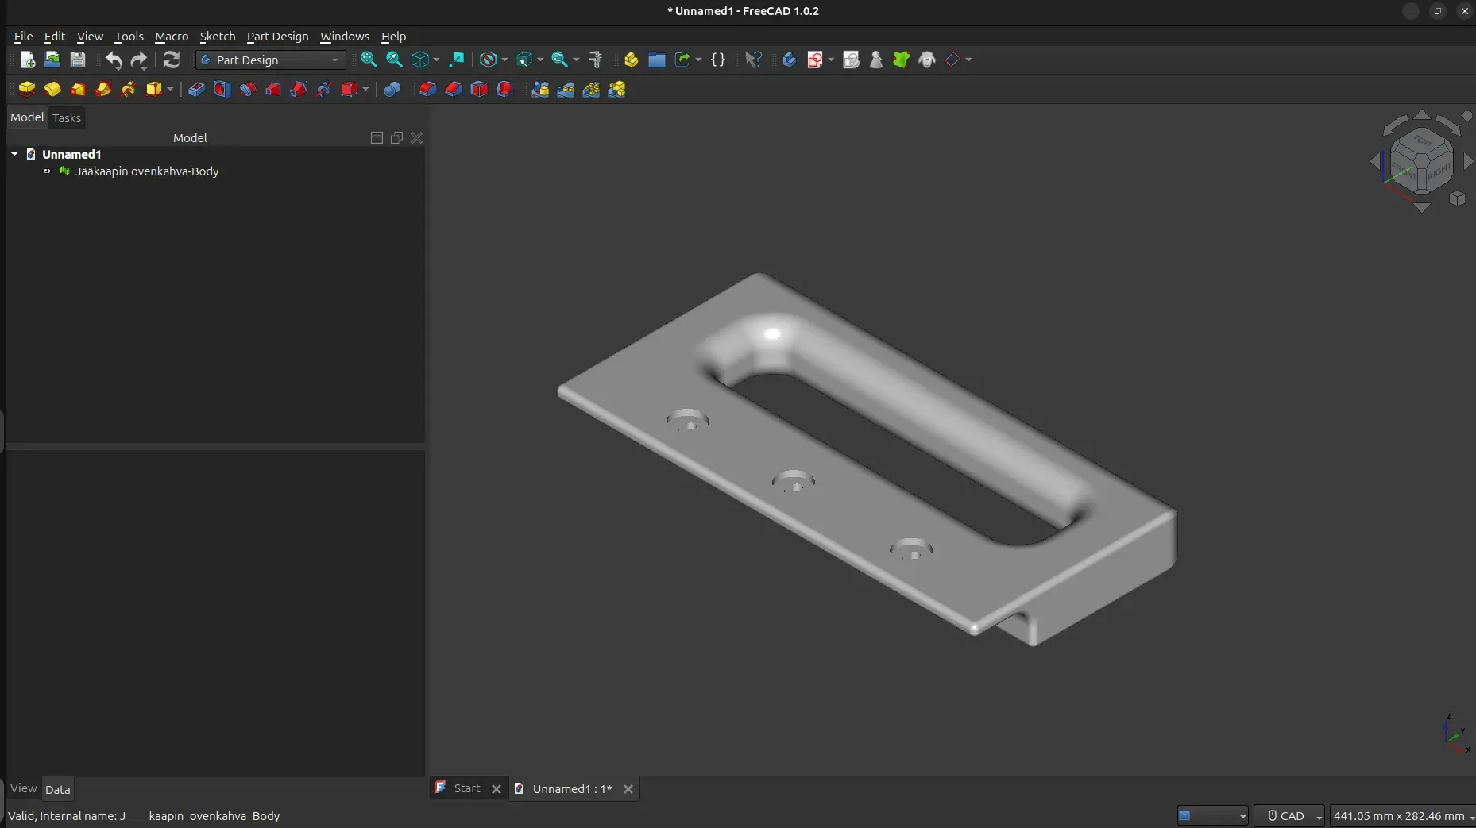Toggle floating state of Model panel
This screenshot has width=1476, height=828.
pyautogui.click(x=396, y=137)
